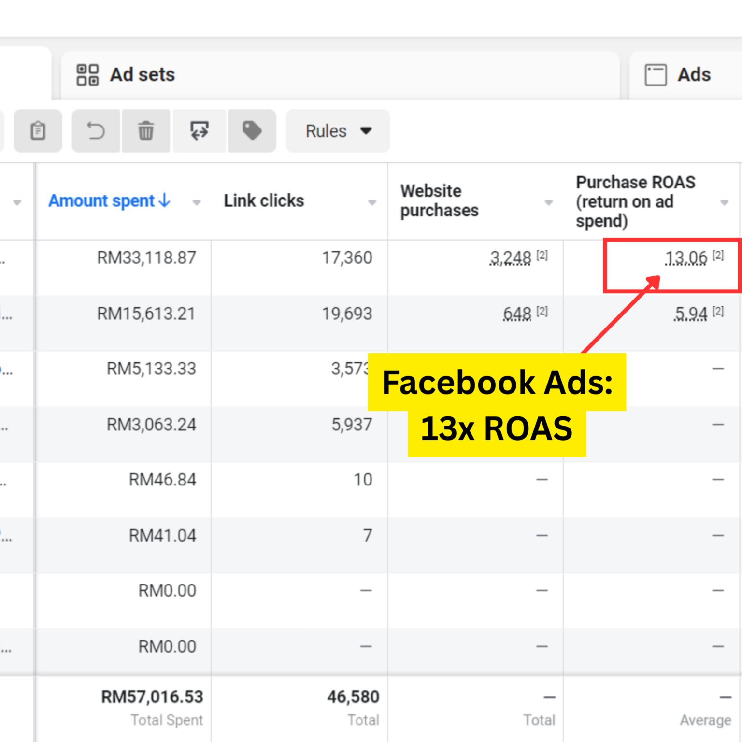Click the Ads window icon

click(656, 75)
